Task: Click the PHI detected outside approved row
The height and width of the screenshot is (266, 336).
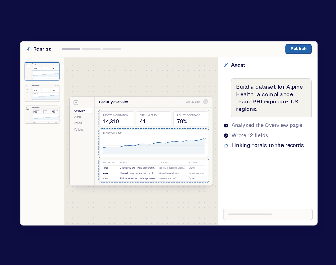Action: (154, 178)
